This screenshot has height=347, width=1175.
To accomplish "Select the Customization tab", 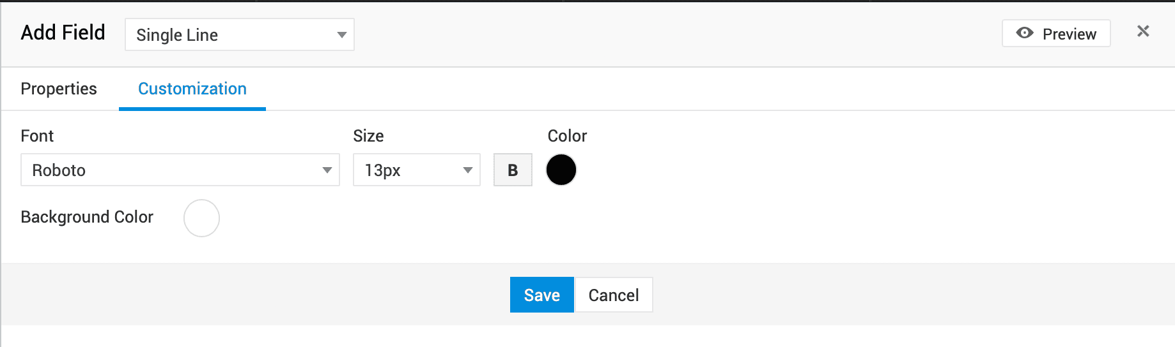I will pyautogui.click(x=192, y=89).
